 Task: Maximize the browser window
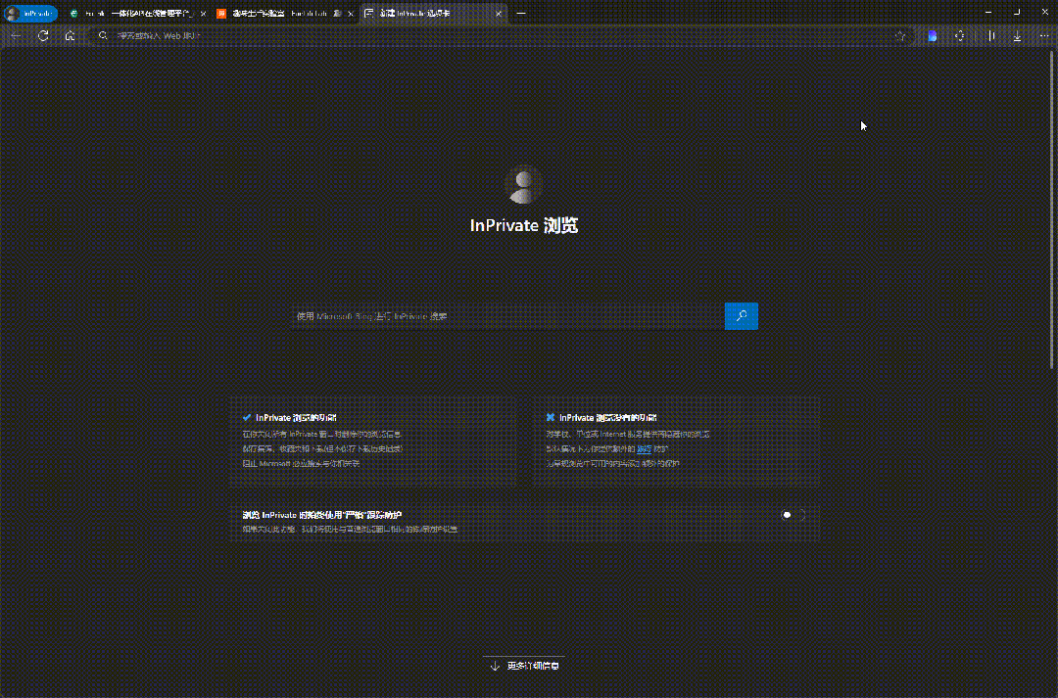[1016, 12]
